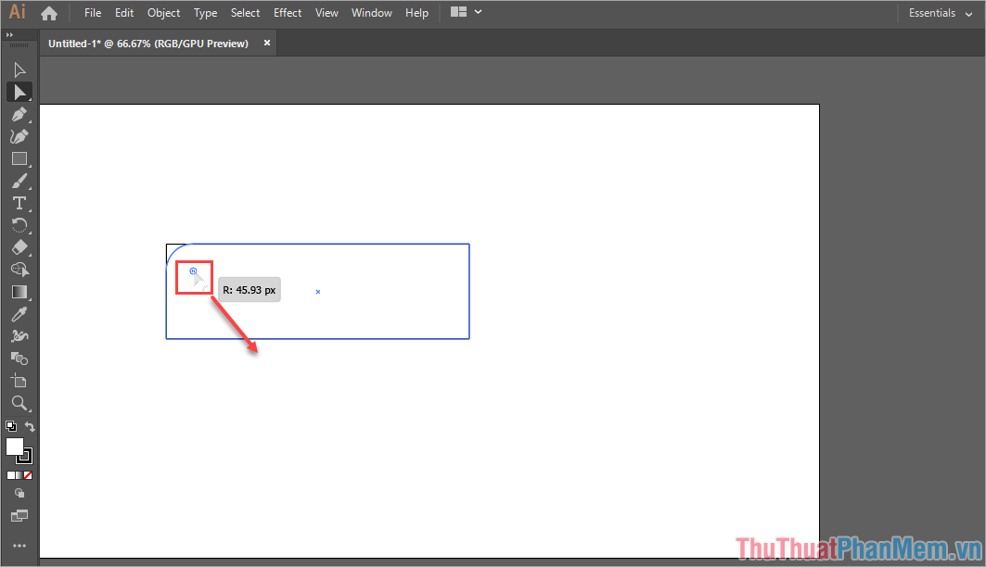Select the Pen tool

pos(19,114)
